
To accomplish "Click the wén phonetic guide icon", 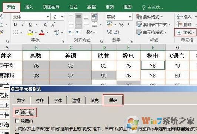I will pos(57,32).
